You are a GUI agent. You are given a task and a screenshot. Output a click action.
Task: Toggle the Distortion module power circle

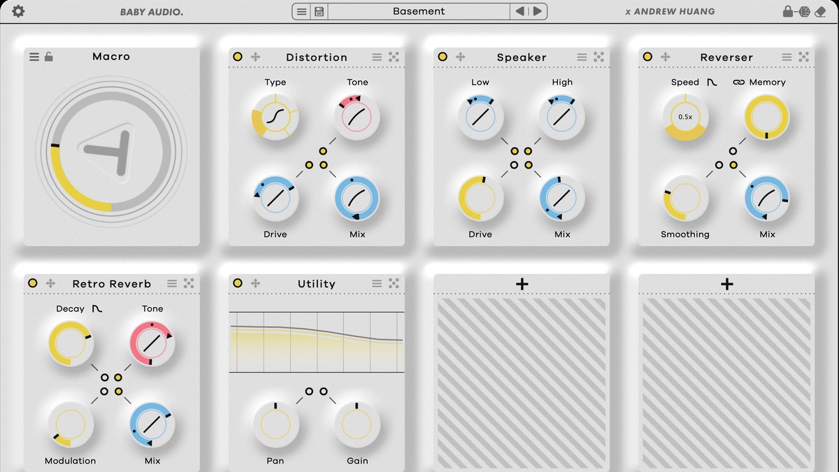pyautogui.click(x=238, y=57)
